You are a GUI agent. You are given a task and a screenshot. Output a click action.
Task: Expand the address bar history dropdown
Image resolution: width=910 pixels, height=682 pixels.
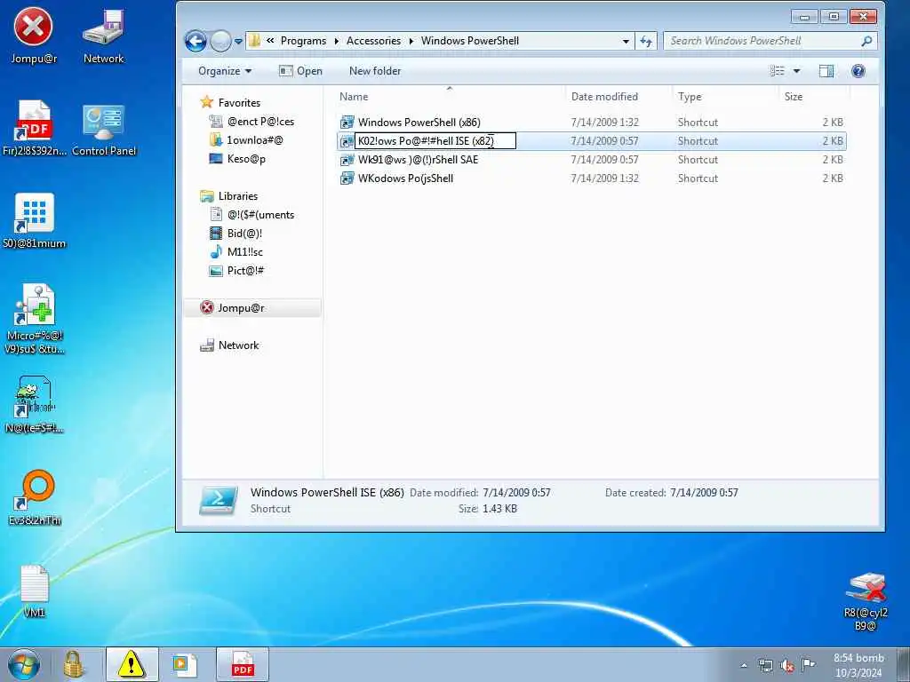[626, 41]
